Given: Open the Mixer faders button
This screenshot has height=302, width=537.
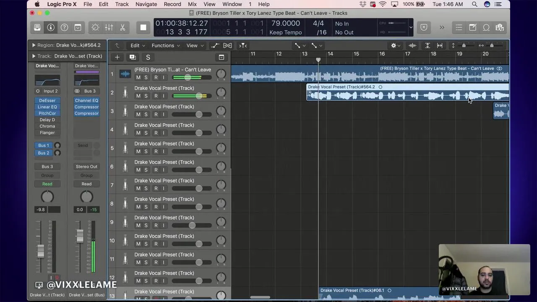Looking at the screenshot, I should pos(109,27).
